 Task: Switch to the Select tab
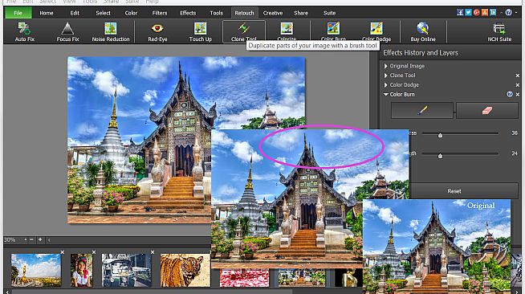(x=103, y=13)
